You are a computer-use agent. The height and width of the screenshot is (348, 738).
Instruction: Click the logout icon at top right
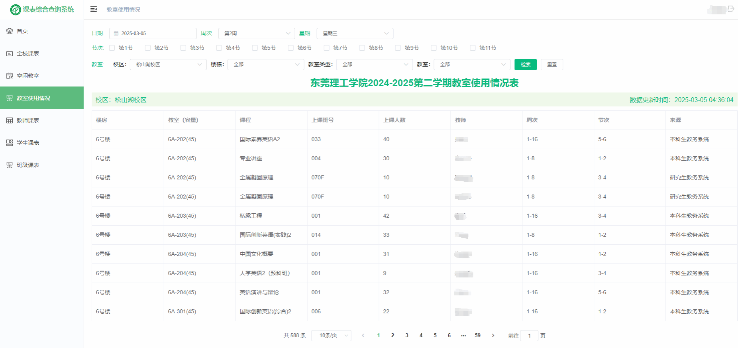point(731,9)
